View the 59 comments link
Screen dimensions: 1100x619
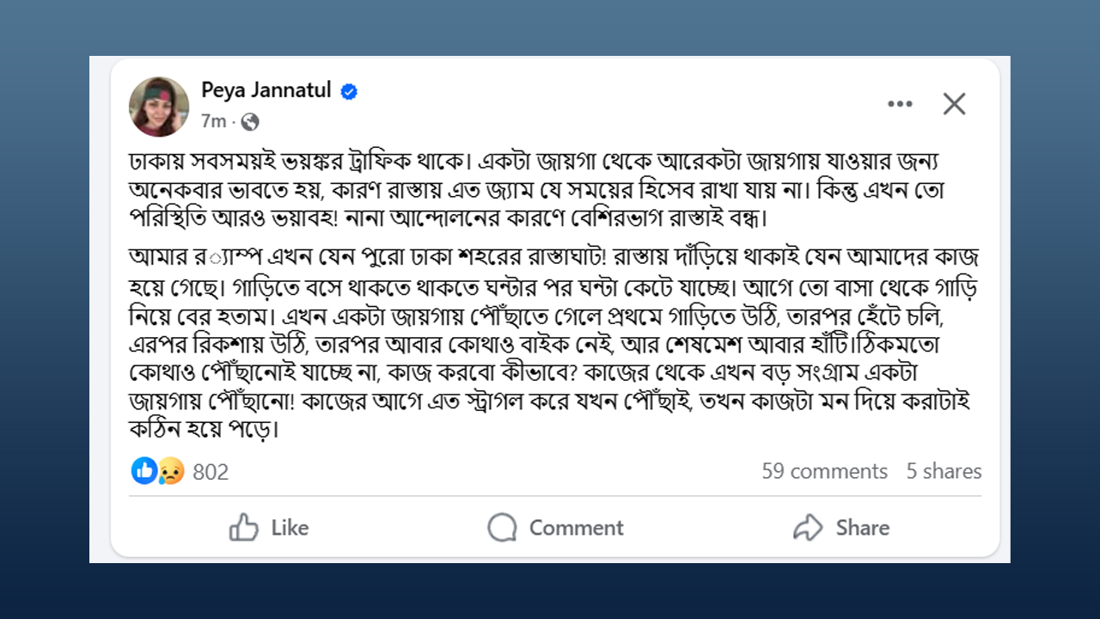824,471
